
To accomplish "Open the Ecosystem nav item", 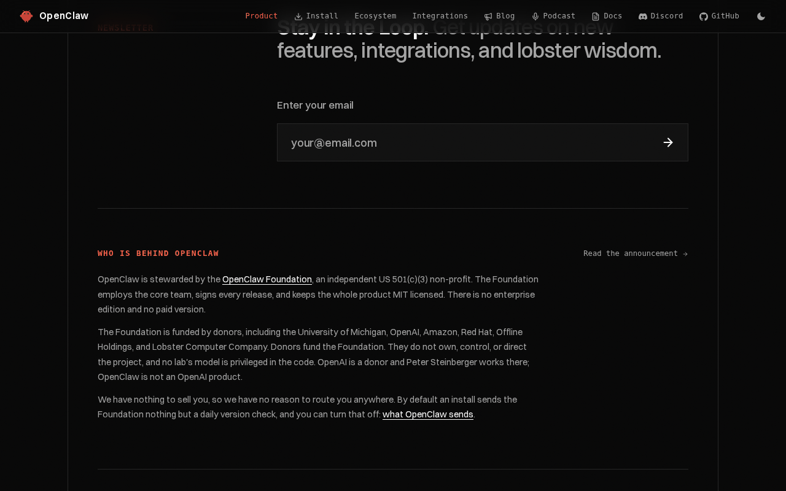I will 375,16.
